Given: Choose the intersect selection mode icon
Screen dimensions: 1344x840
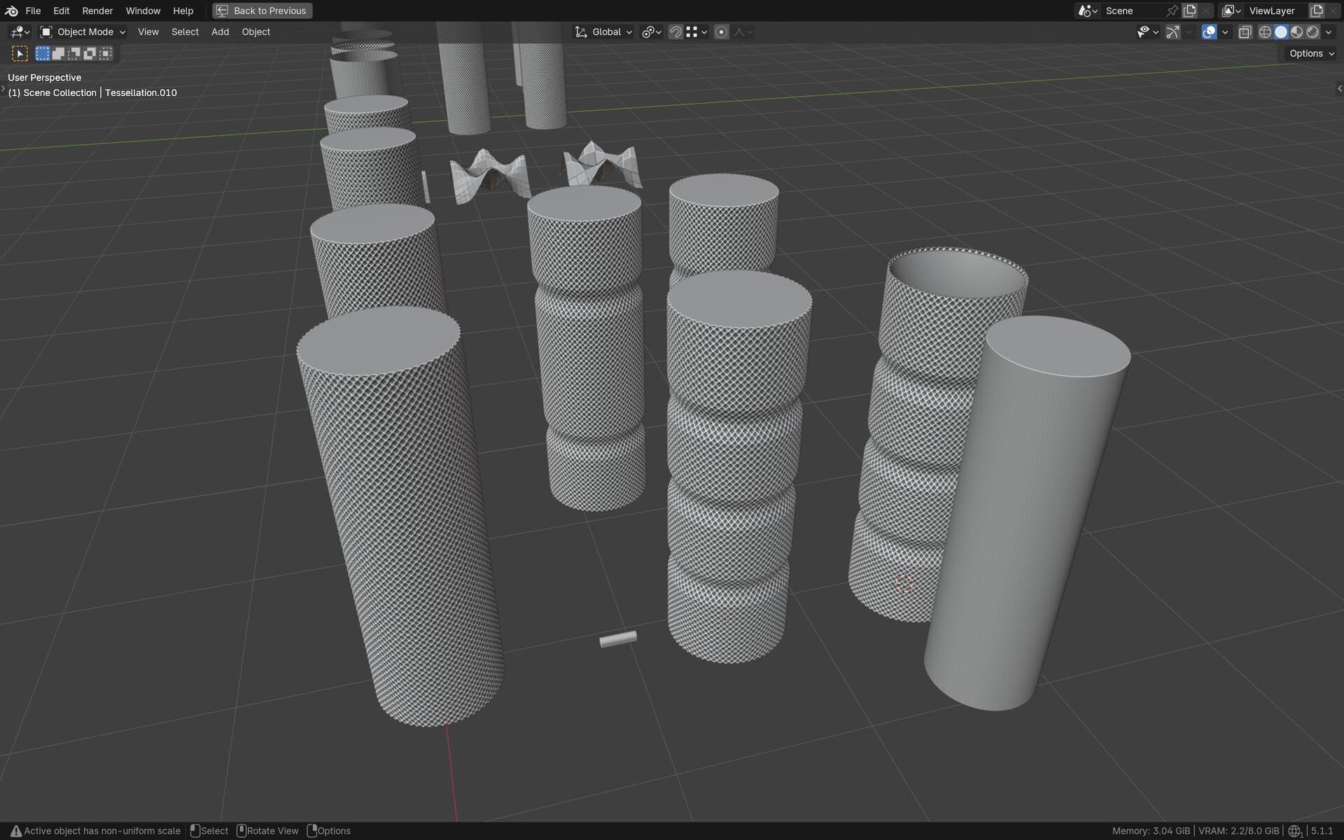Looking at the screenshot, I should [x=106, y=53].
